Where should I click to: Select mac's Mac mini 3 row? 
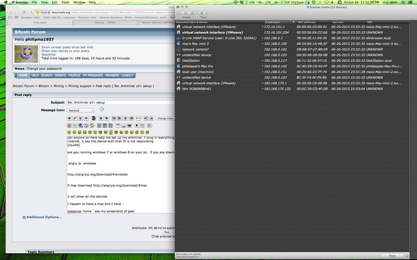tap(292, 44)
